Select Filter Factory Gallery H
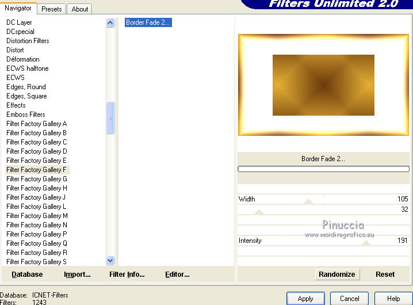This screenshot has width=413, height=305. click(x=37, y=188)
